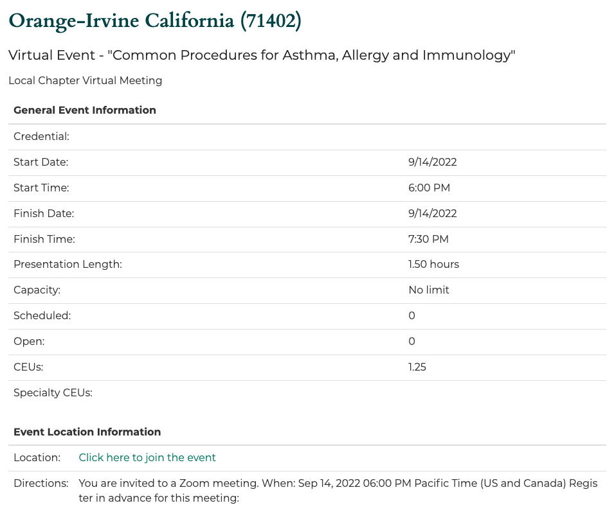This screenshot has width=616, height=519.
Task: Click the Presentation Length value 1.50 hours
Action: point(433,265)
